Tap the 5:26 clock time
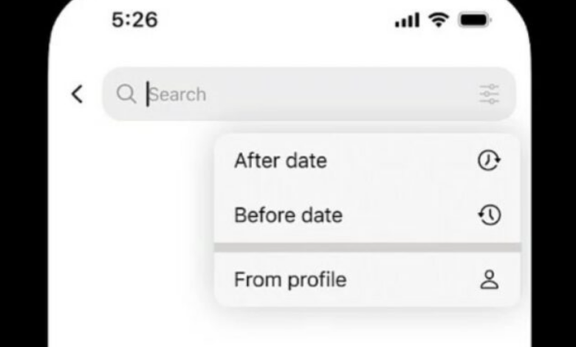The image size is (576, 347). tap(135, 20)
